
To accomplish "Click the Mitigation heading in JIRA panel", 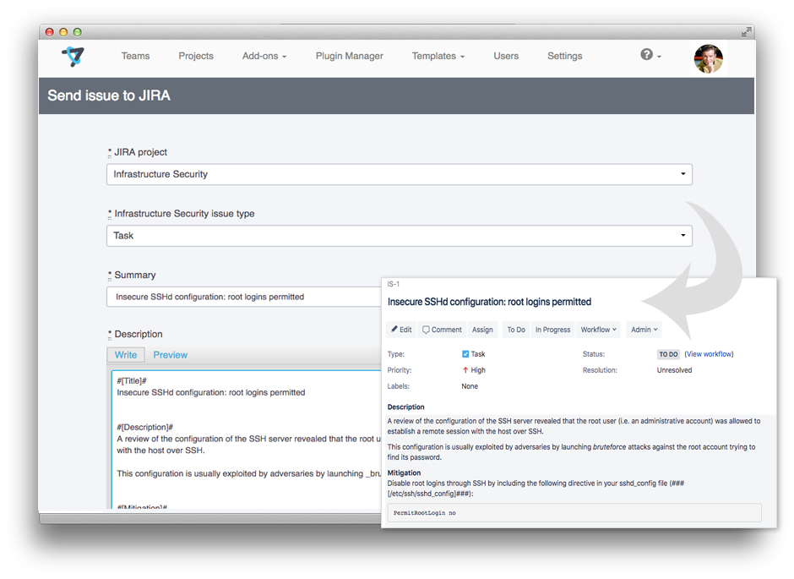I will point(404,472).
